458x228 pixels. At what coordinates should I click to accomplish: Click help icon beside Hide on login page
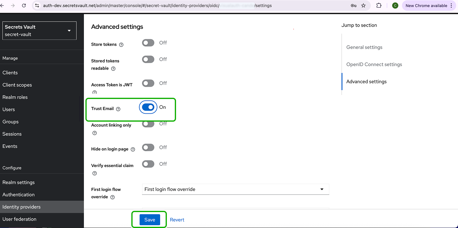(x=133, y=149)
